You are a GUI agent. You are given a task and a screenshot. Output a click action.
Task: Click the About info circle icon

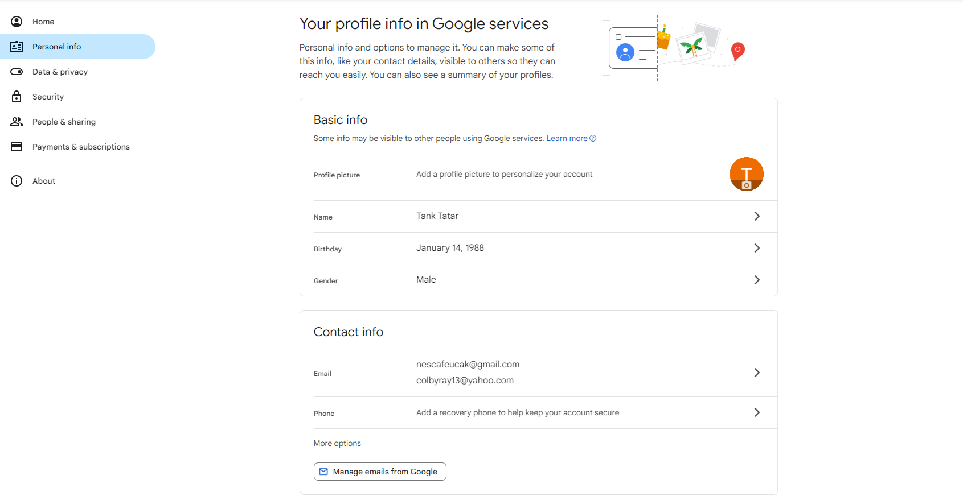pos(17,181)
